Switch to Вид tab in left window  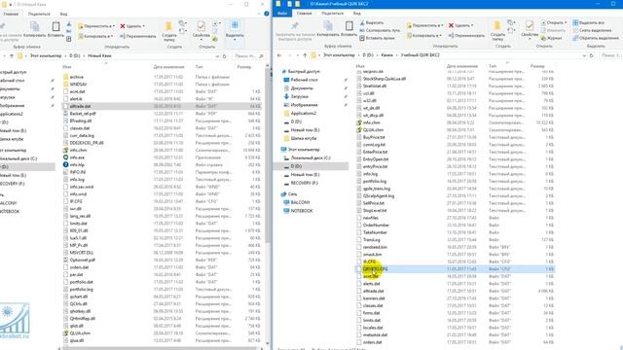click(63, 14)
